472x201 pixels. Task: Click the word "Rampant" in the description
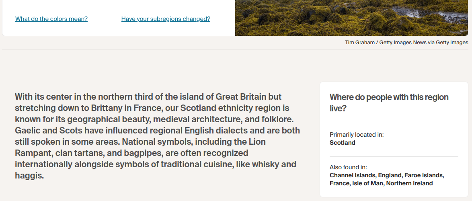coord(32,153)
